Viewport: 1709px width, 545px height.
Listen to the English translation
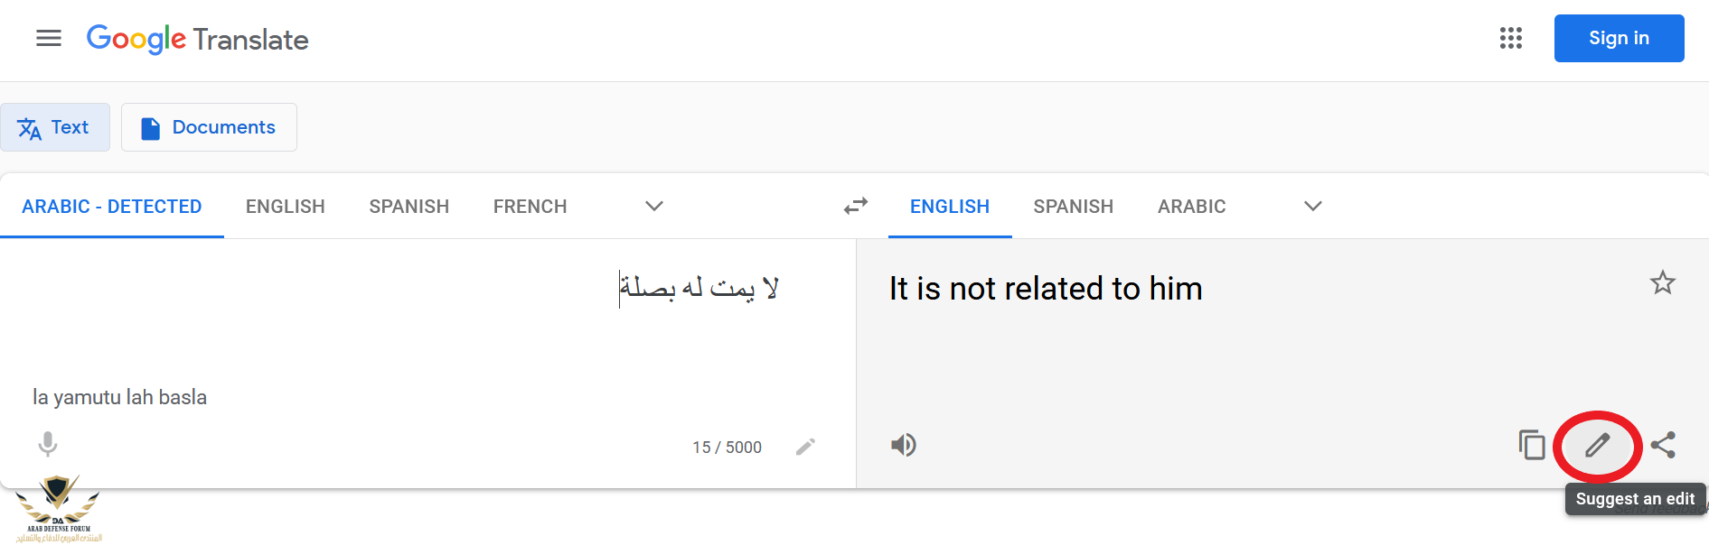point(903,445)
